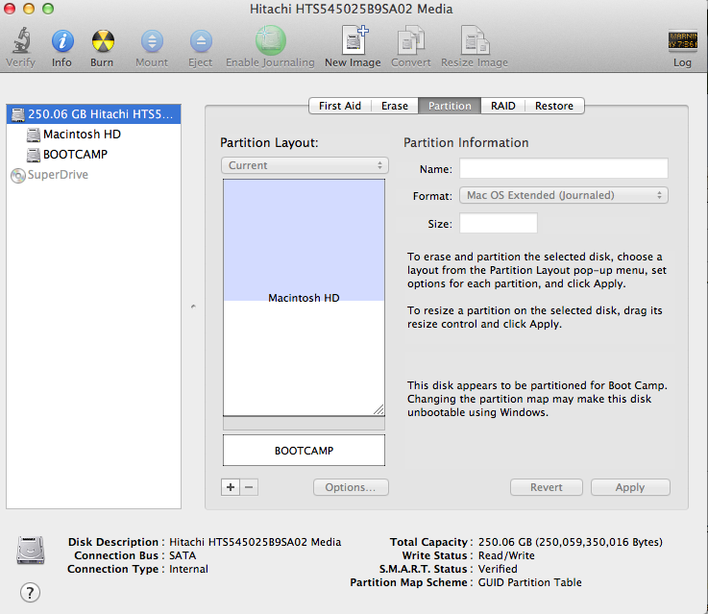Click the Connection Type Internal value
Image resolution: width=708 pixels, height=614 pixels.
tap(188, 569)
